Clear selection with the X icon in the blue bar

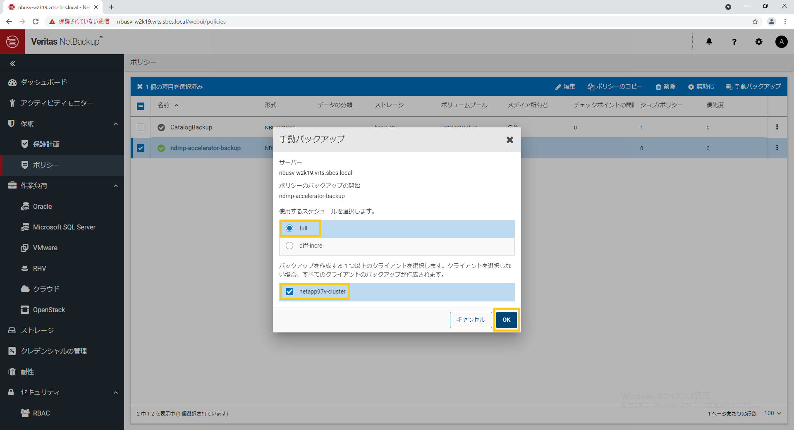(140, 86)
